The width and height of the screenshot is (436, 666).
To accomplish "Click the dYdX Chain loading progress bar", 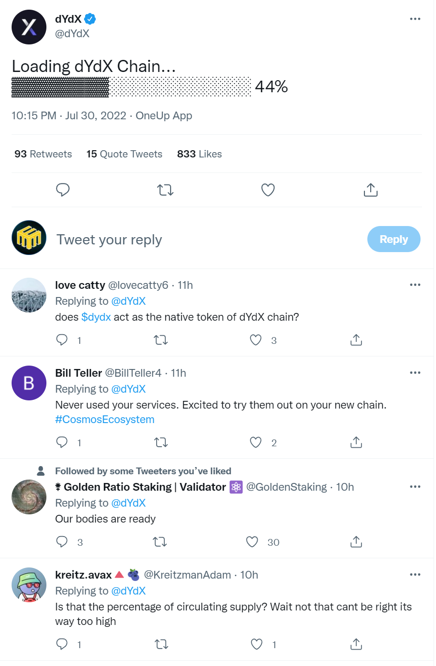I will coord(131,87).
